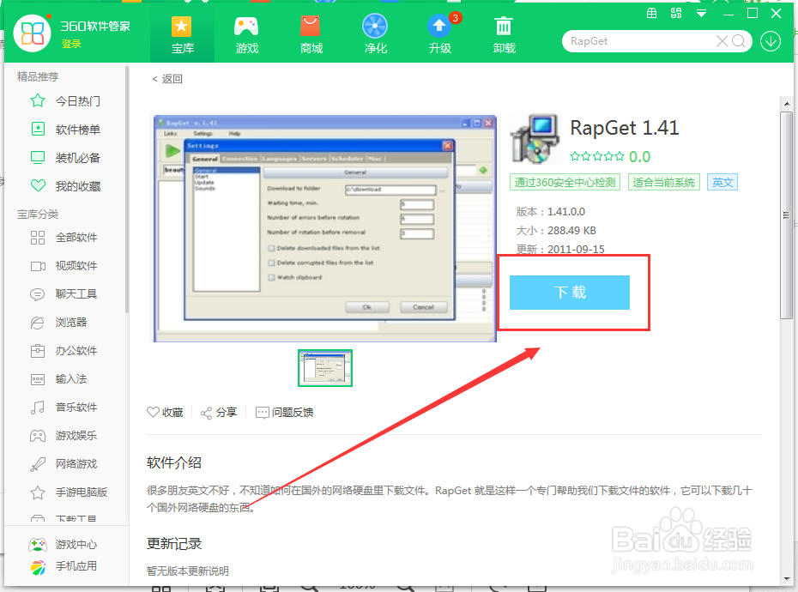798x592 pixels.
Task: Click the large RapGet screenshot preview
Action: [x=325, y=228]
